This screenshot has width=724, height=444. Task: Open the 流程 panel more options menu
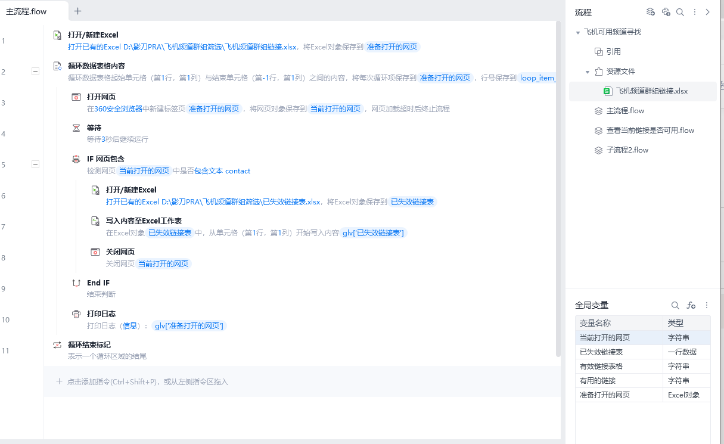pyautogui.click(x=695, y=12)
